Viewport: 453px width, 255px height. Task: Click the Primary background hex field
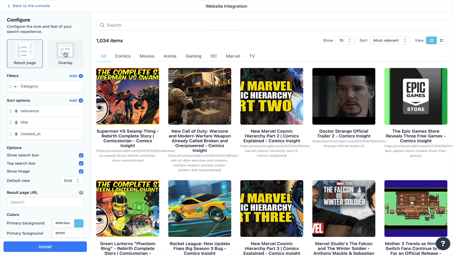point(63,223)
